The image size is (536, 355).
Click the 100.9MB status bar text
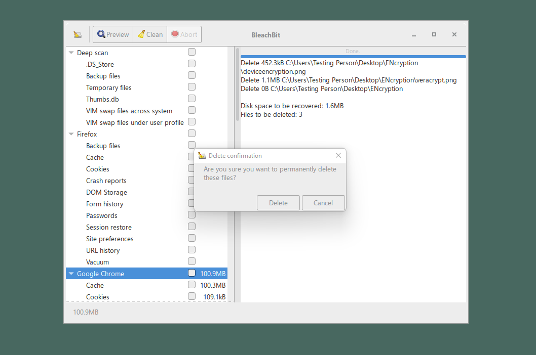pos(86,312)
